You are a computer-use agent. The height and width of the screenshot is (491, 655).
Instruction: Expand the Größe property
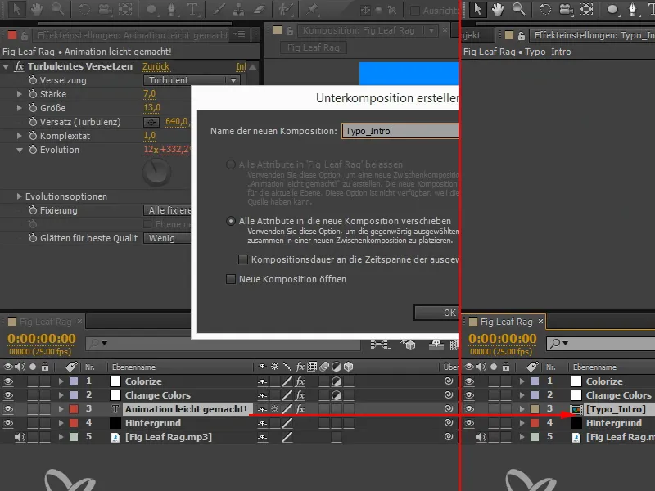point(19,108)
